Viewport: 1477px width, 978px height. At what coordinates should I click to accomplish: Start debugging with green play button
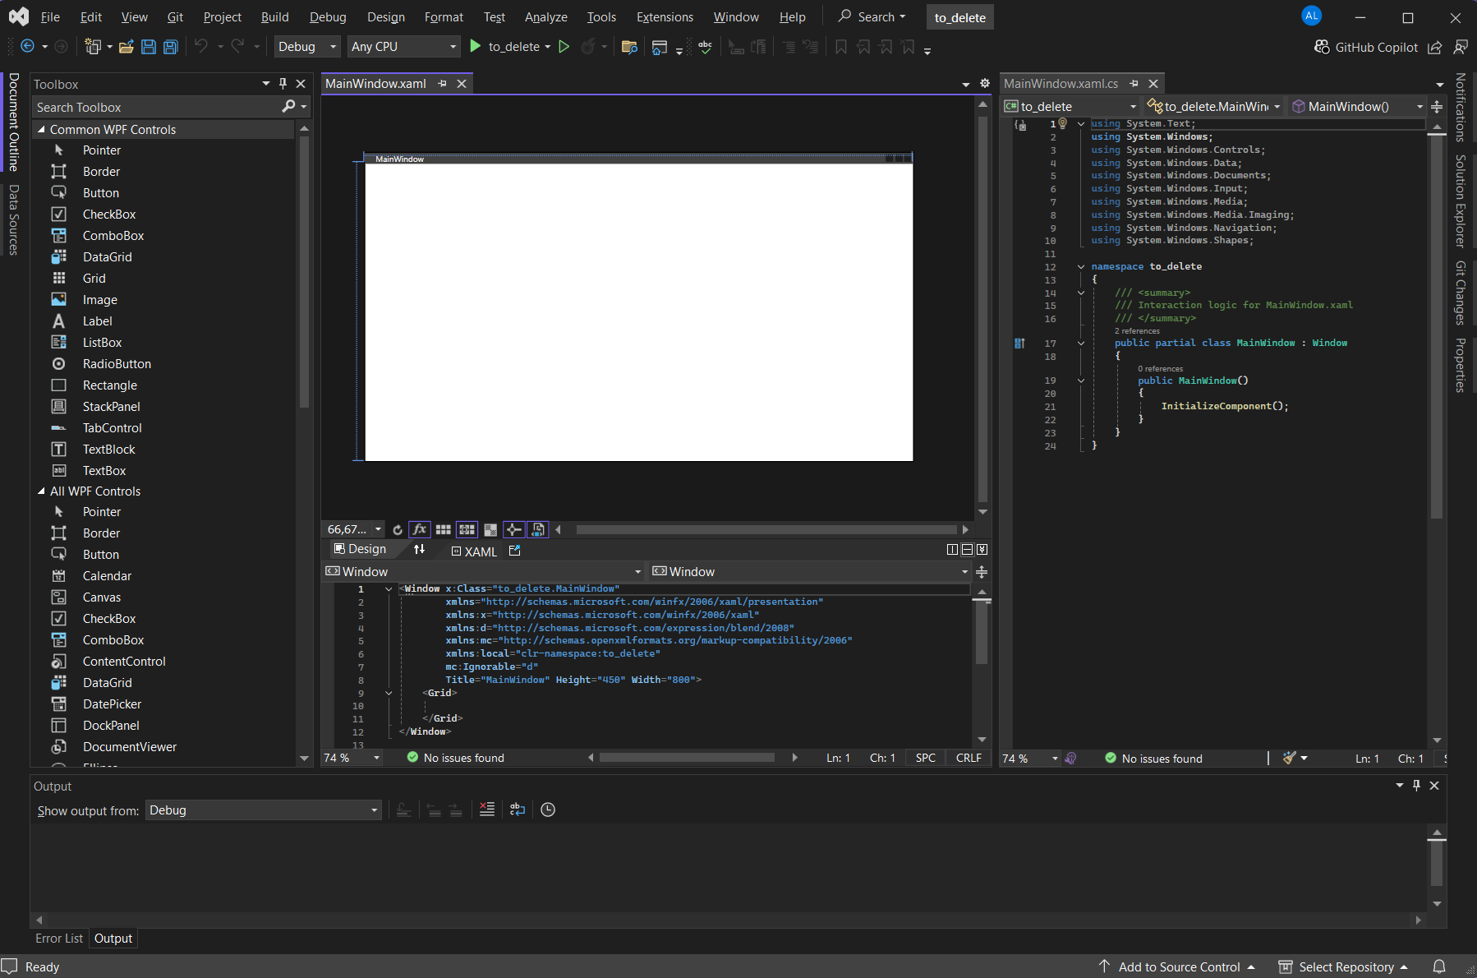pos(475,47)
